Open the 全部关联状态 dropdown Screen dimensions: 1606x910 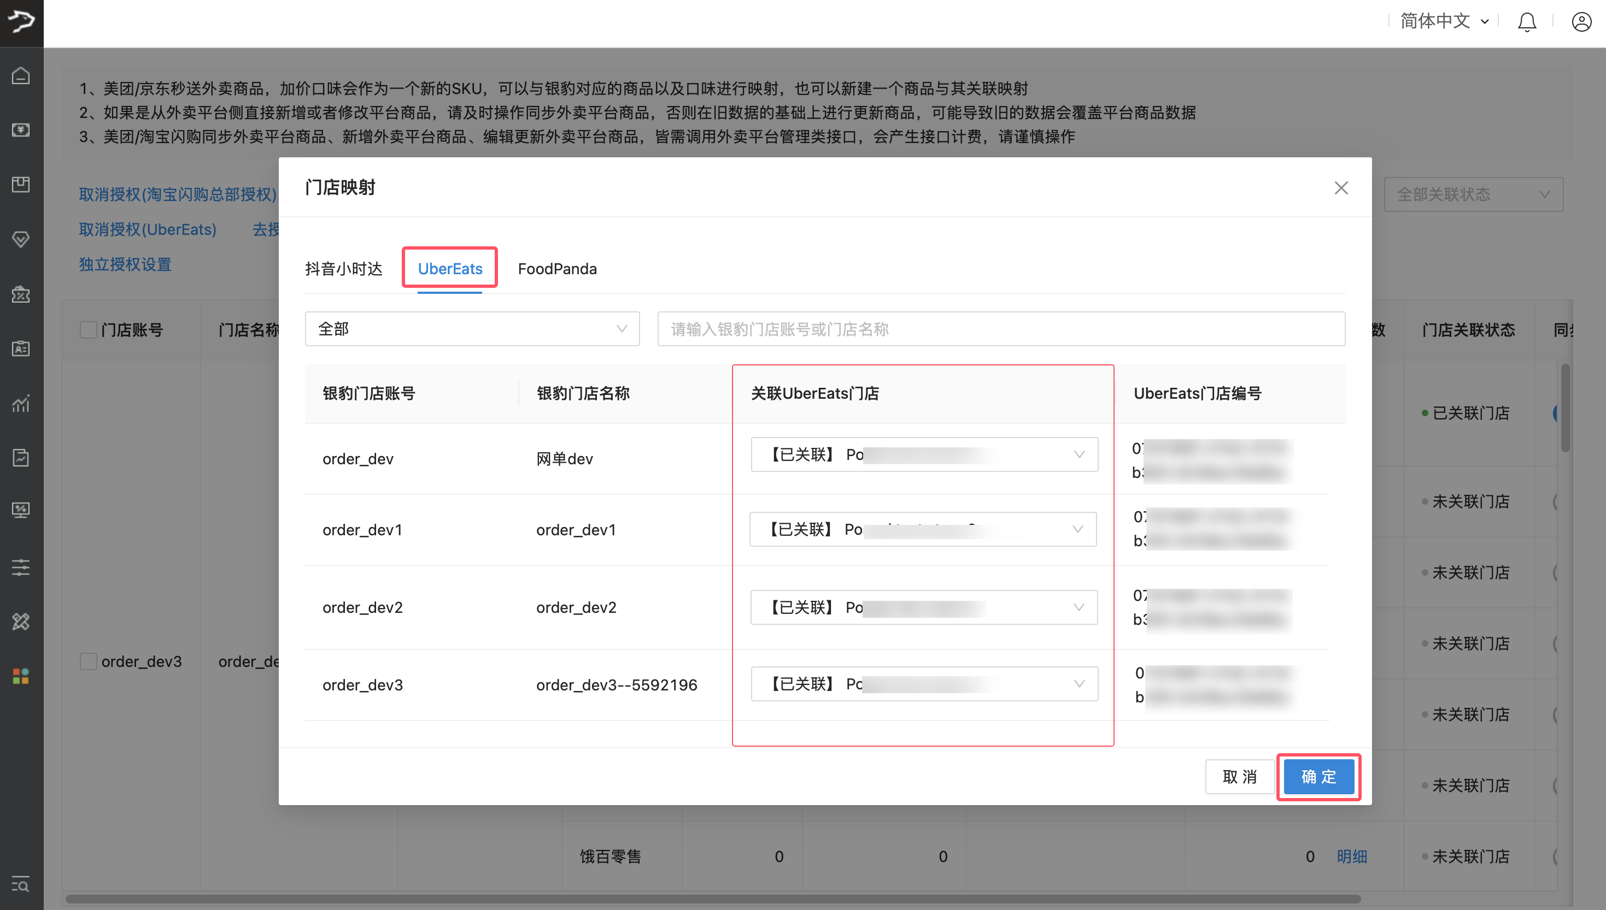[1473, 194]
